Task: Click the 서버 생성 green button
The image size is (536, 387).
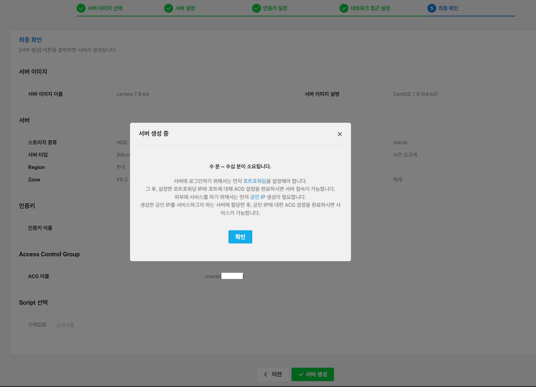Action: pos(313,374)
